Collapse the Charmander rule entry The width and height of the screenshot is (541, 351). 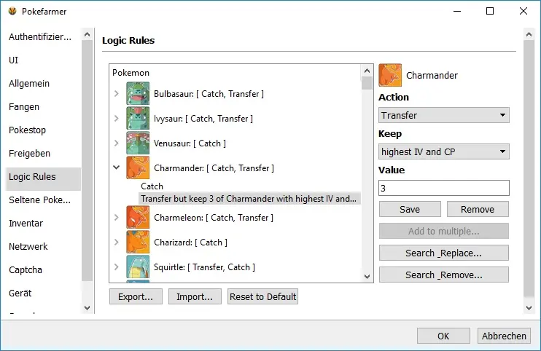(x=117, y=168)
